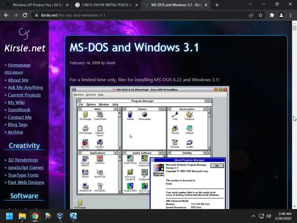Open the Guestbook link

pyautogui.click(x=19, y=109)
